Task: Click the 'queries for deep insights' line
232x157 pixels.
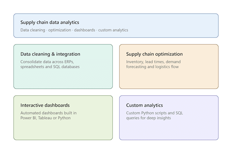Action: click(148, 118)
